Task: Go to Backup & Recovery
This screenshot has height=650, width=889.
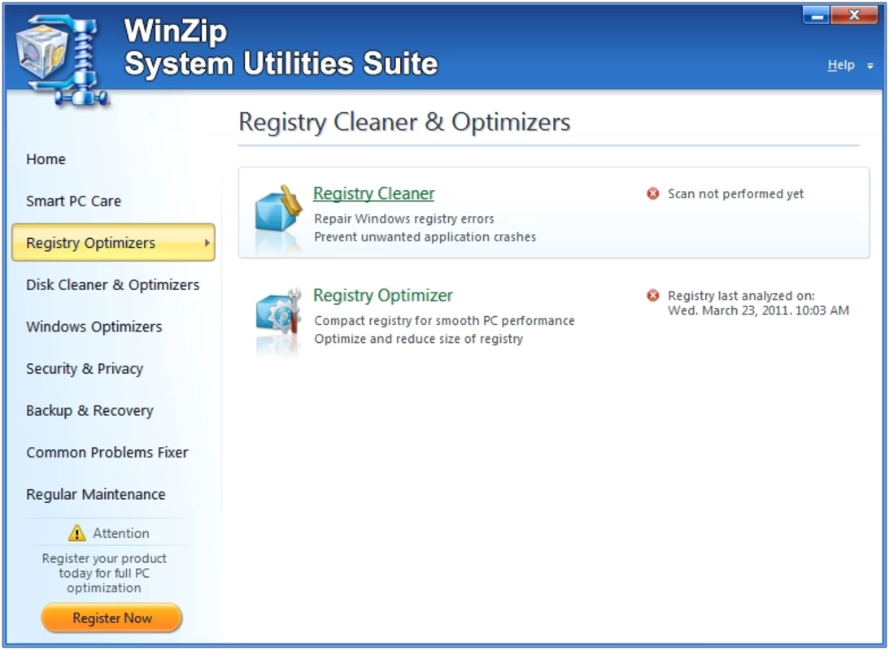Action: 89,410
